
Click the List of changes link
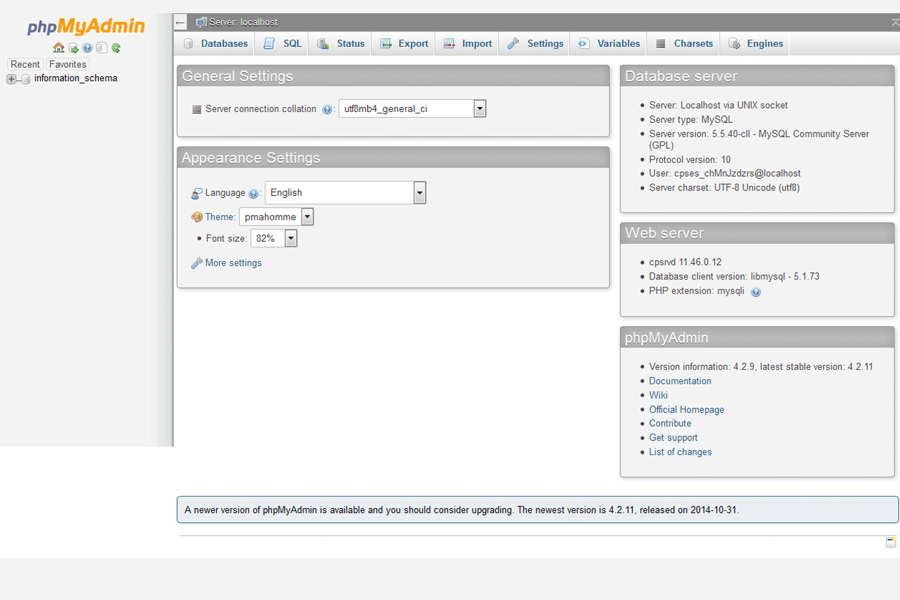(680, 452)
